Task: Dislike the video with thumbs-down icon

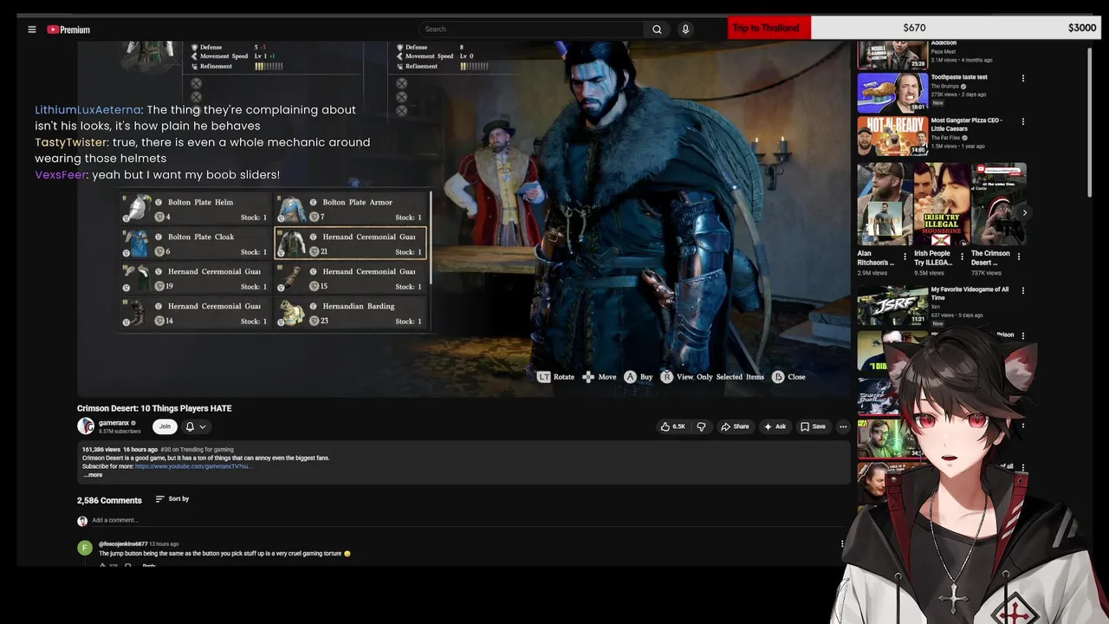Action: pyautogui.click(x=701, y=426)
